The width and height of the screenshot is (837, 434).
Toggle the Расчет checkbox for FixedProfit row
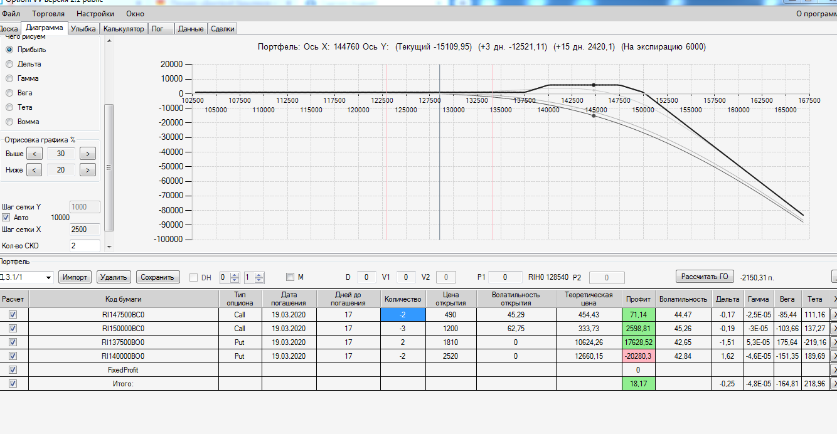pos(13,370)
